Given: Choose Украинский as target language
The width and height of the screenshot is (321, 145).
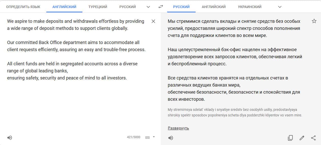Looking at the screenshot, I should click(x=250, y=7).
